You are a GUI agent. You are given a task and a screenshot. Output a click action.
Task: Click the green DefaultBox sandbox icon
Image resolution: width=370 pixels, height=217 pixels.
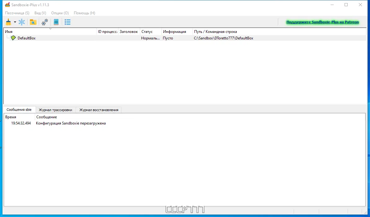point(13,38)
